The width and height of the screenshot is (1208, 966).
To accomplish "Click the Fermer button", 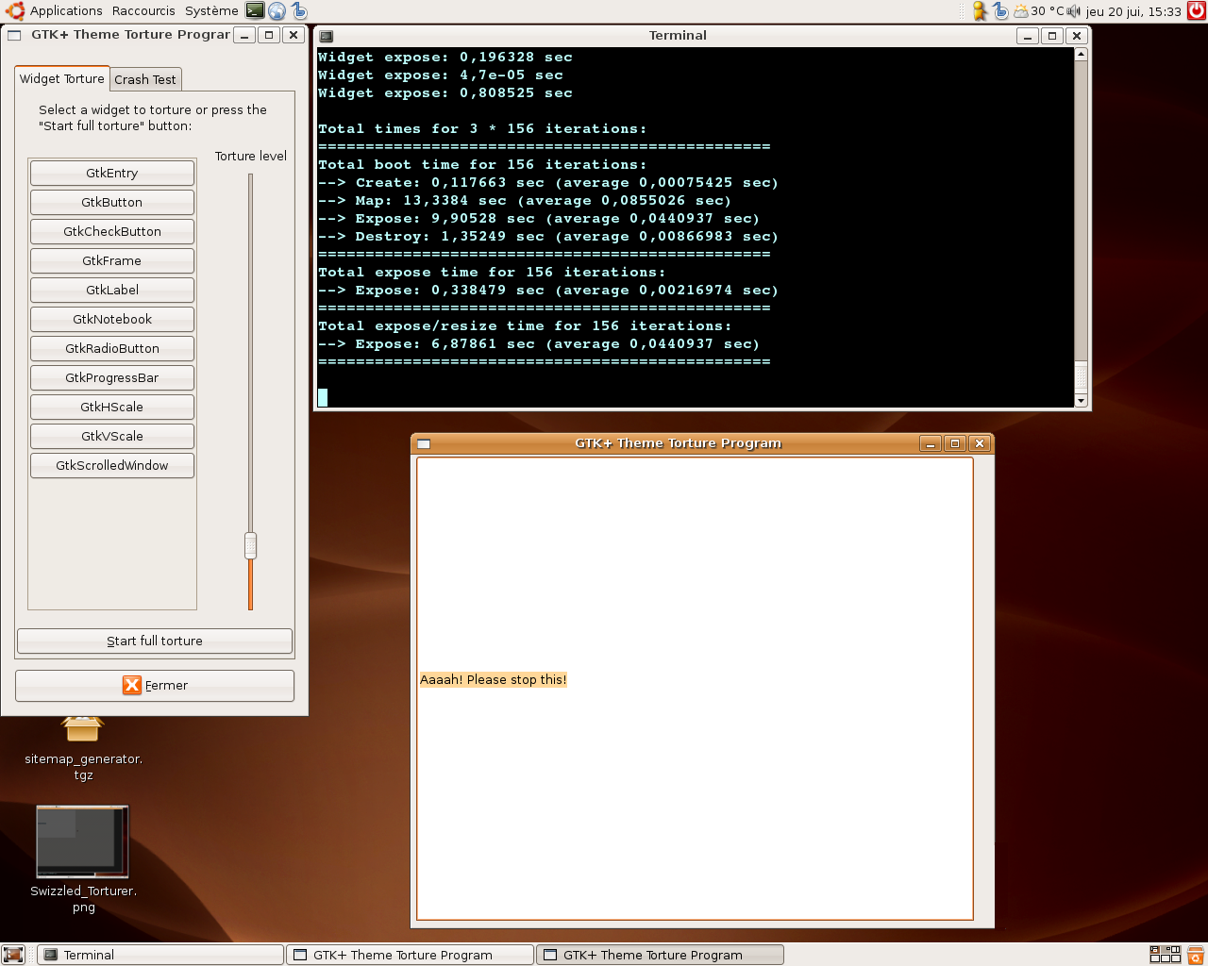I will tap(155, 686).
